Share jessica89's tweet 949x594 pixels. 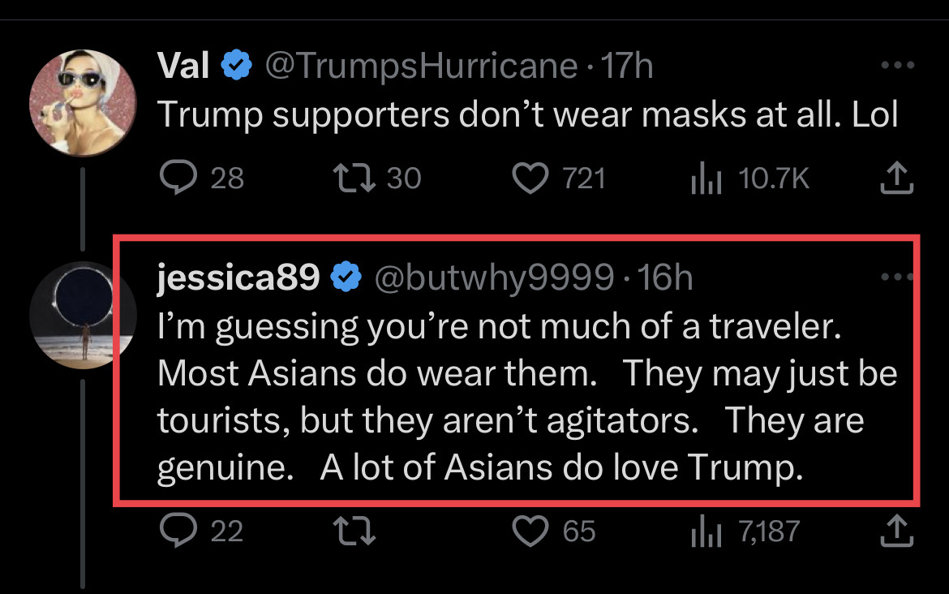(897, 532)
